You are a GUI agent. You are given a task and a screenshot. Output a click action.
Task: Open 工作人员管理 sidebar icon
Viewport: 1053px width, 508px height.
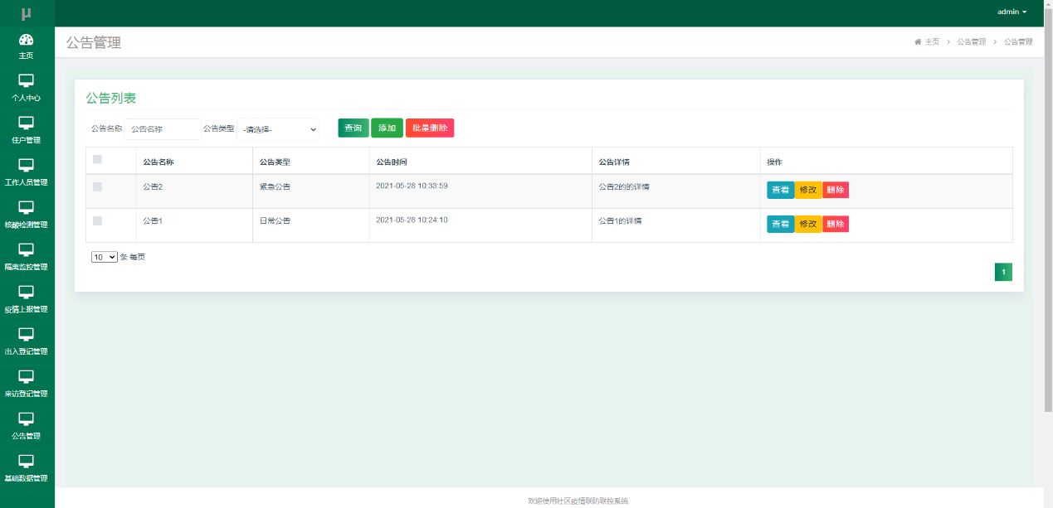27,165
